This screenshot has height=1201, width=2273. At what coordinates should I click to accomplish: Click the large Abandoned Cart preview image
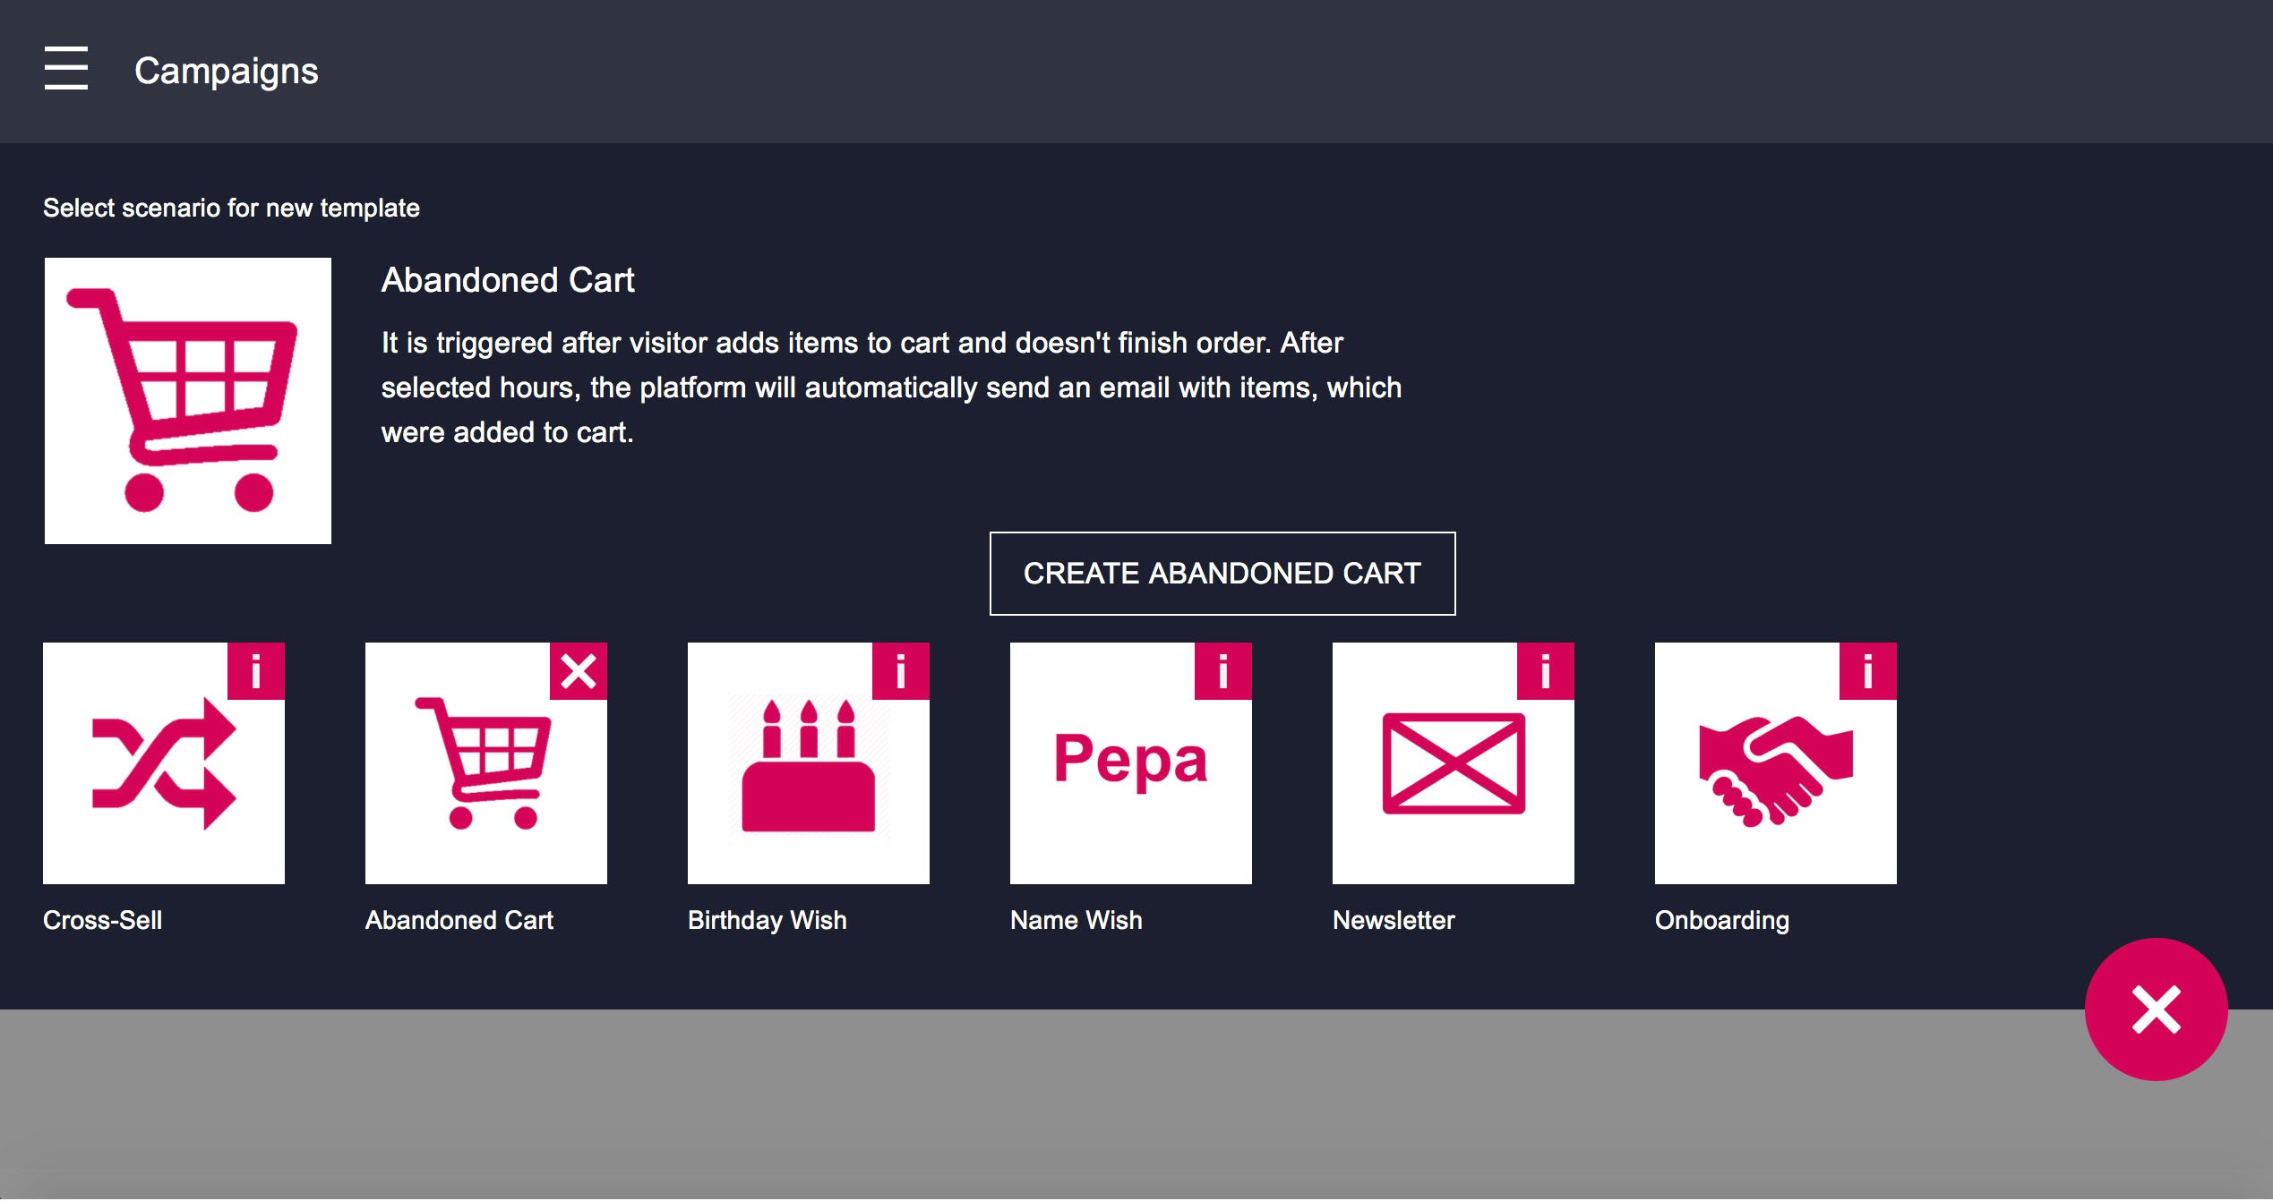click(x=188, y=401)
